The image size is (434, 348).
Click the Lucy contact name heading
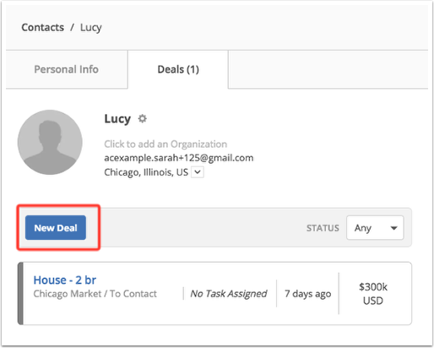117,119
